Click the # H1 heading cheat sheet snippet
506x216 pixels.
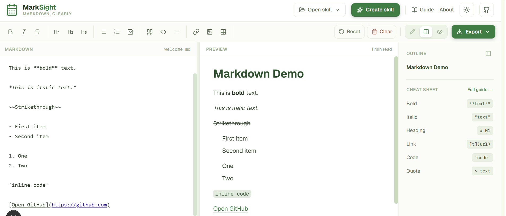tap(485, 130)
